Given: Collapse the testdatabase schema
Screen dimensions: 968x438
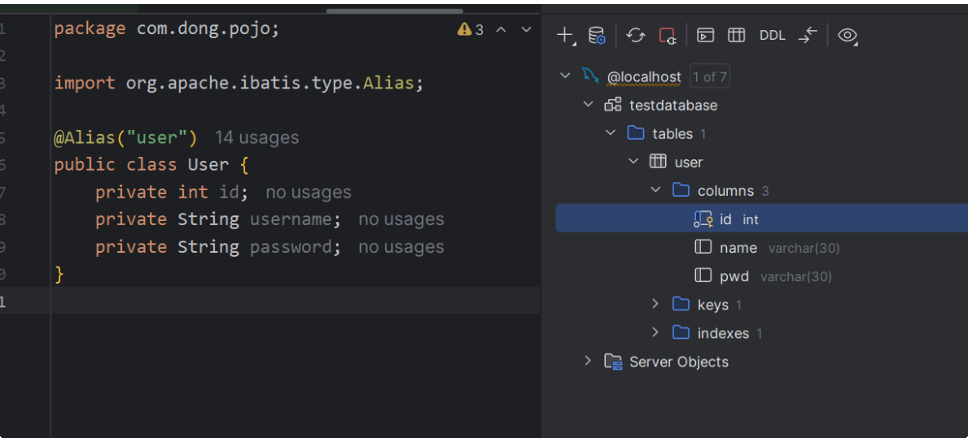Looking at the screenshot, I should pos(589,105).
